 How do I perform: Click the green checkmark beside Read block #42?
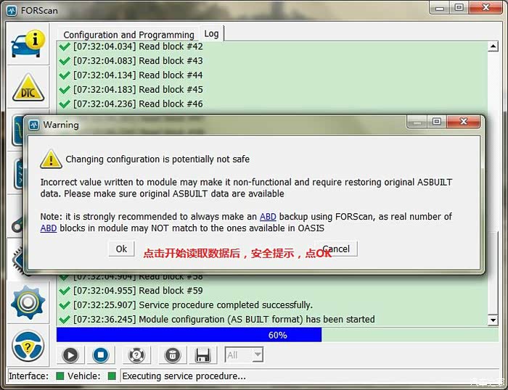tap(65, 46)
